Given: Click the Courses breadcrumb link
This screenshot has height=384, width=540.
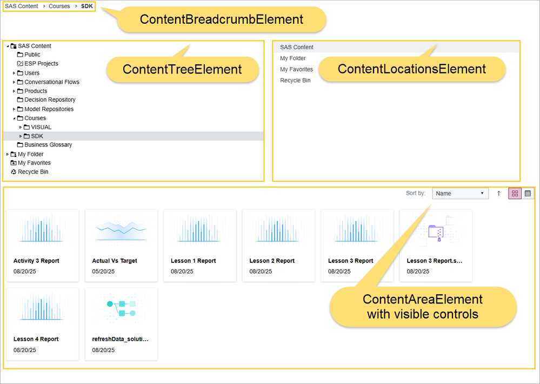Looking at the screenshot, I should coord(59,6).
